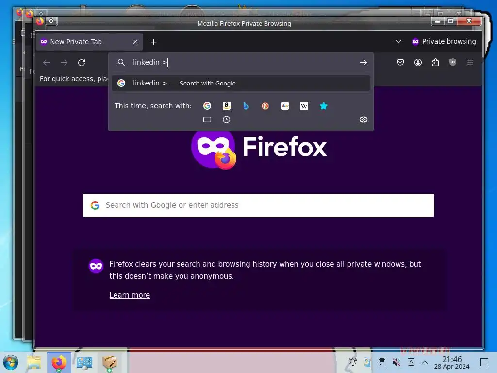This screenshot has width=497, height=373.
Task: Open the Firefox hamburger application menu
Action: pyautogui.click(x=470, y=62)
